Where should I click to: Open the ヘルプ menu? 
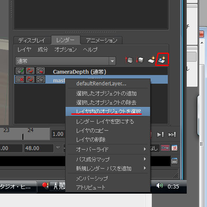click(90, 50)
